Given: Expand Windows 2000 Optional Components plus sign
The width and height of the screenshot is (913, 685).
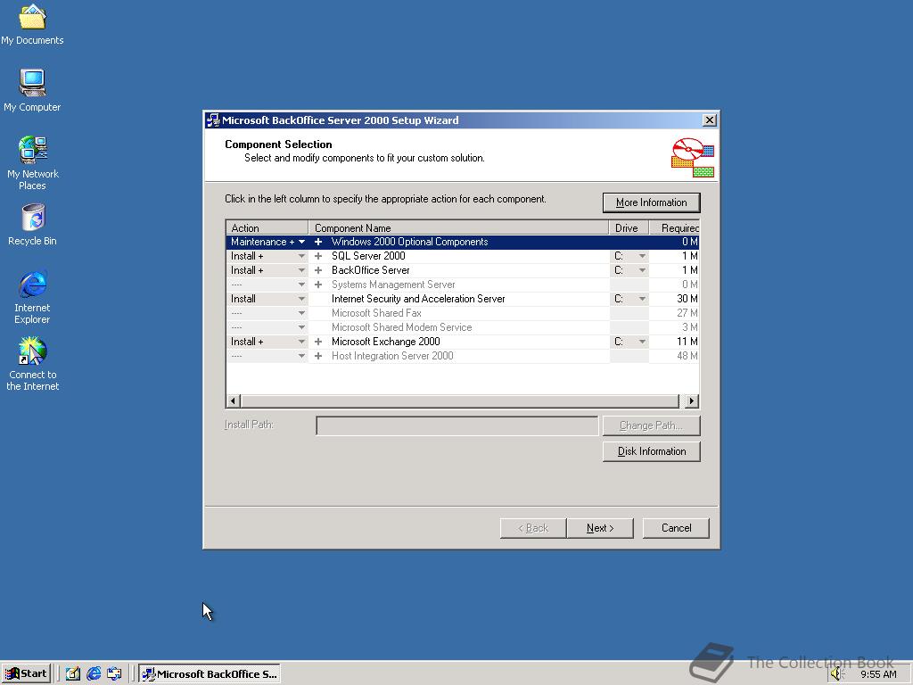Looking at the screenshot, I should [x=318, y=242].
